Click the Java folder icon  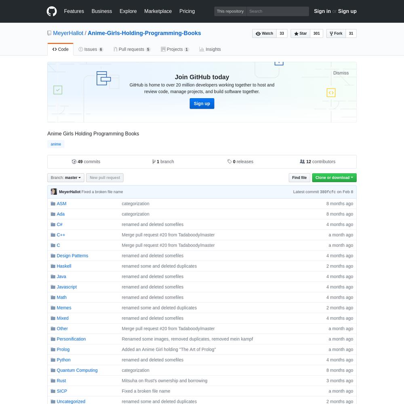pos(53,276)
